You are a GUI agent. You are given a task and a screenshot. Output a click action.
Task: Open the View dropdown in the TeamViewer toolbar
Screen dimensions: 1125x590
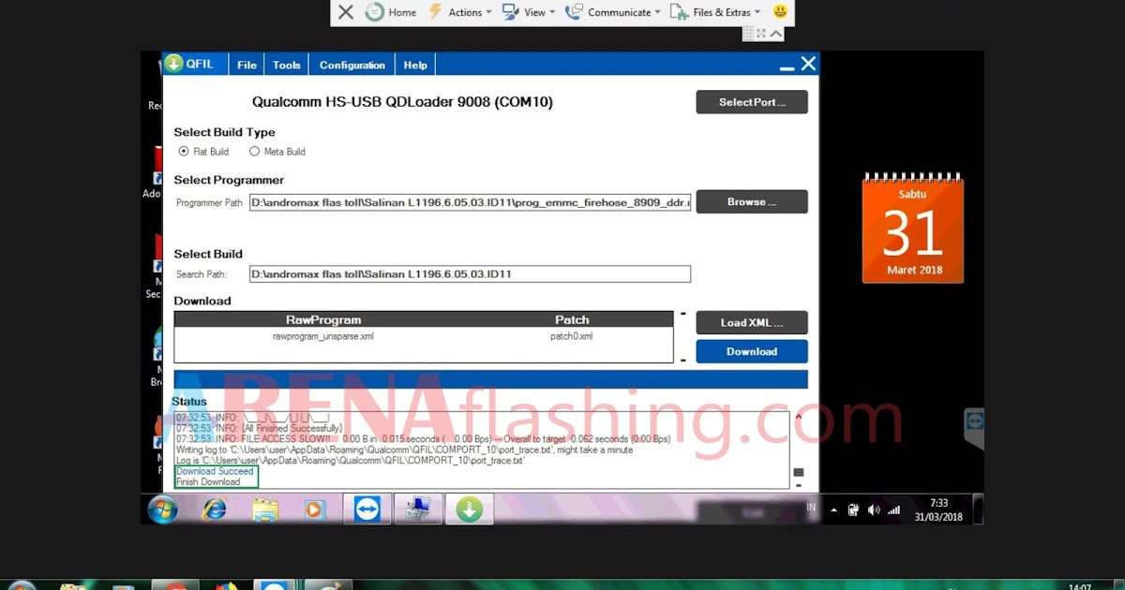point(528,12)
